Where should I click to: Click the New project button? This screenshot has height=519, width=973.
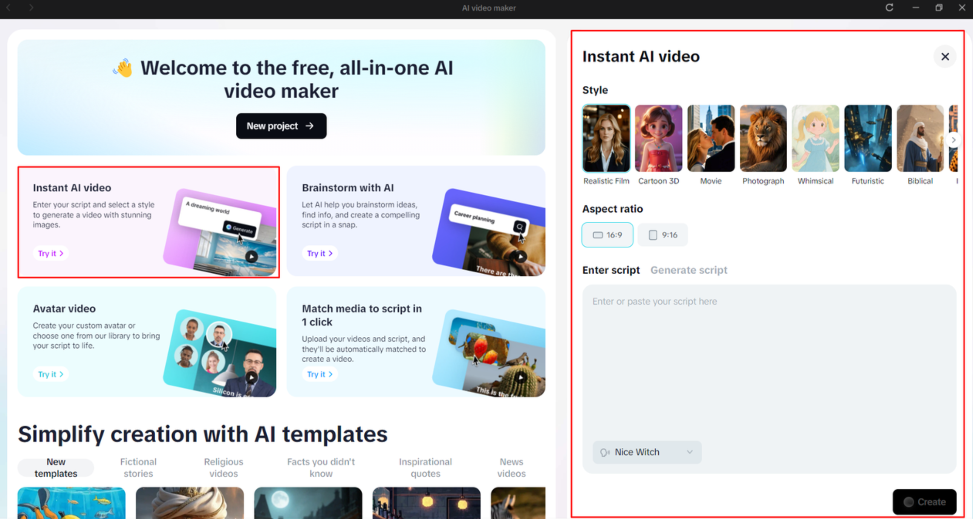click(281, 126)
